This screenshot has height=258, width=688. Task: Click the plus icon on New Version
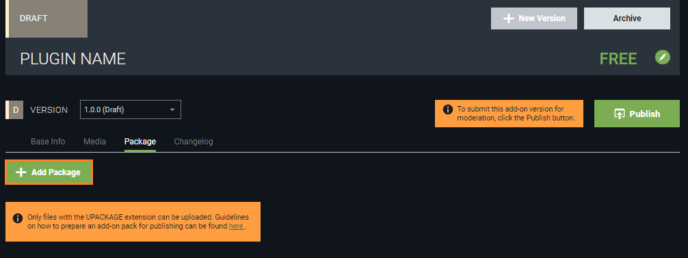tap(508, 18)
